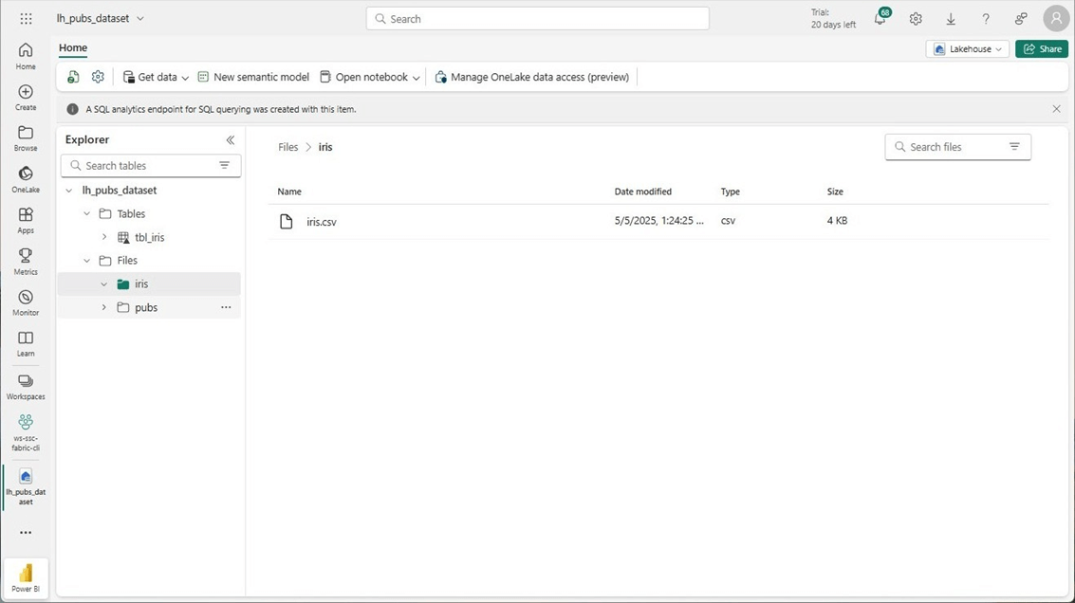Focus the global Search box
The image size is (1075, 603).
click(537, 19)
